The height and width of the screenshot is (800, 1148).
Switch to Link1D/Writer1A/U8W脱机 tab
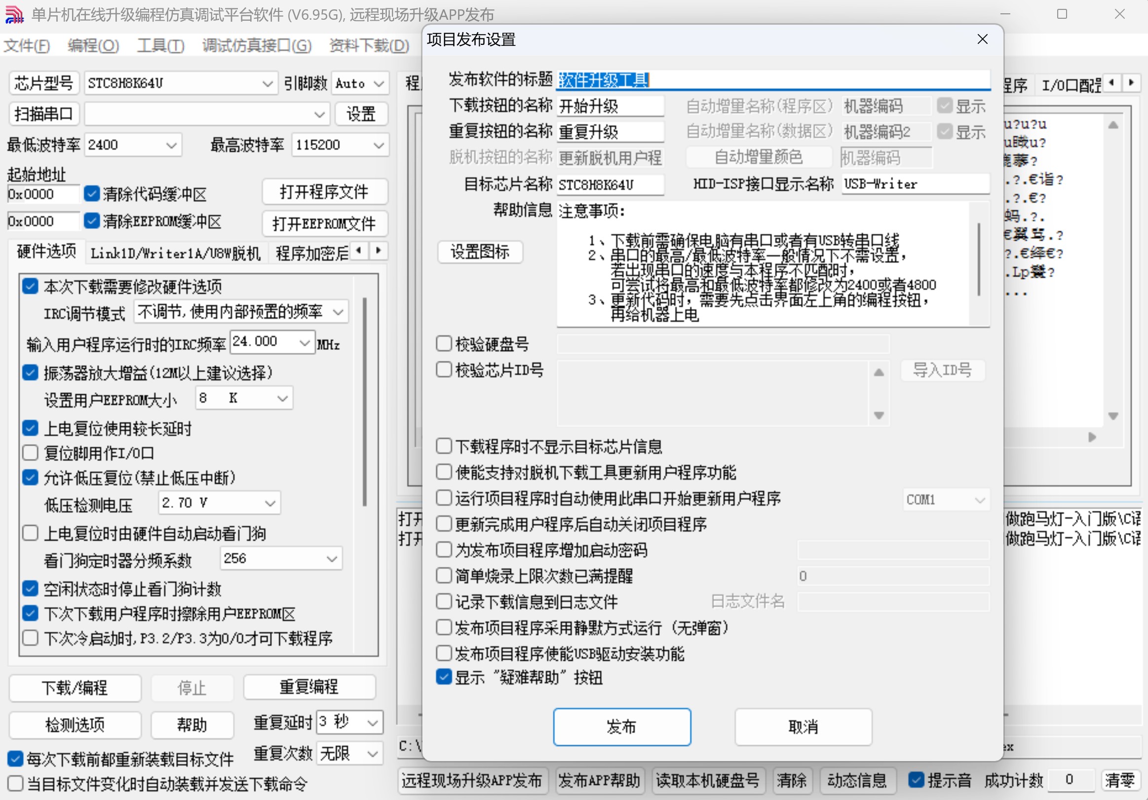pyautogui.click(x=176, y=254)
